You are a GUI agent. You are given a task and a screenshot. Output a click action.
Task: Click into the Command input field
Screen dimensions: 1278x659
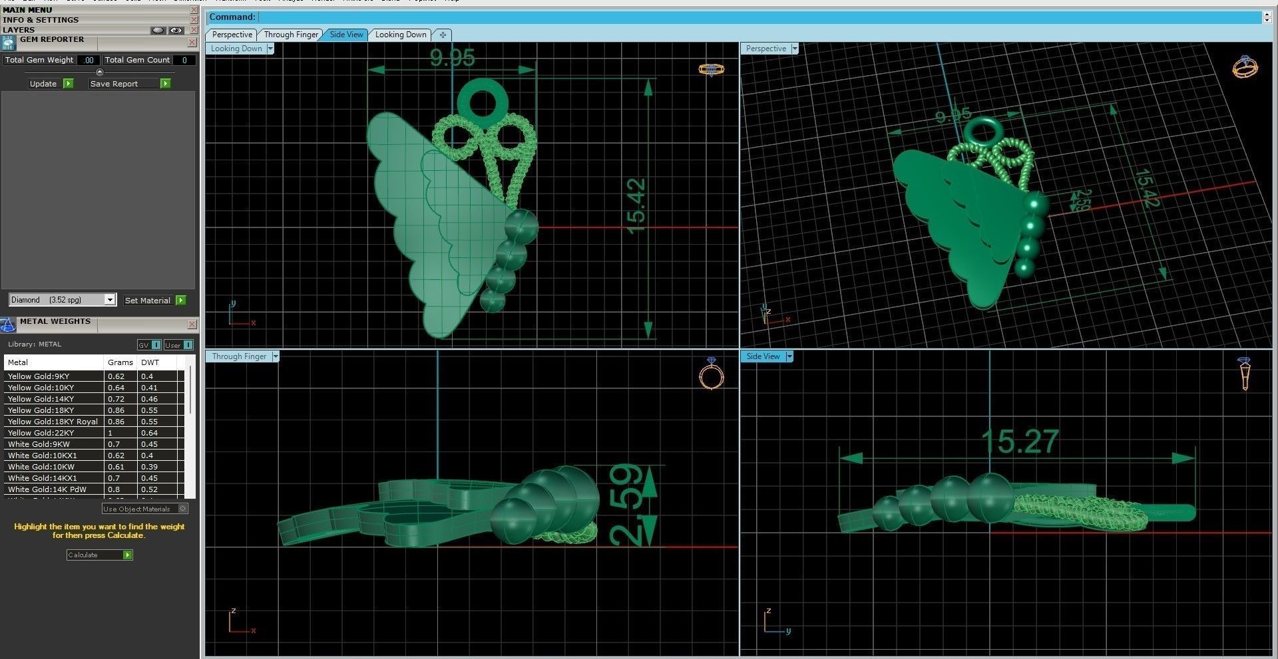click(759, 17)
